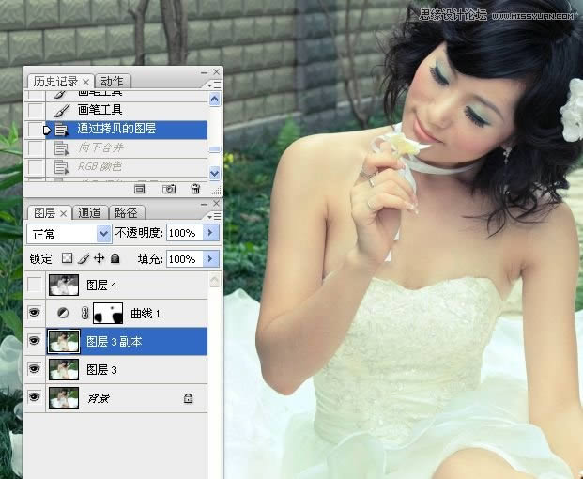
Task: Switch to the 通道 channels tab
Action: pyautogui.click(x=90, y=213)
